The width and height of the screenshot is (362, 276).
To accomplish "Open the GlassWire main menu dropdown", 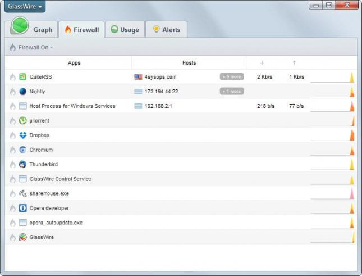I will coord(25,6).
